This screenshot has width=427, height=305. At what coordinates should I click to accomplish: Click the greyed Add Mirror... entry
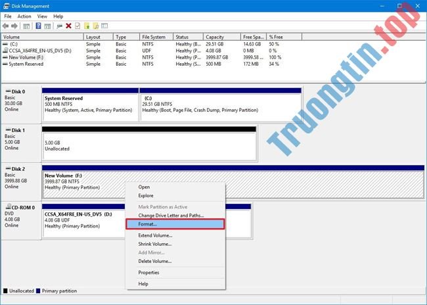(175, 252)
